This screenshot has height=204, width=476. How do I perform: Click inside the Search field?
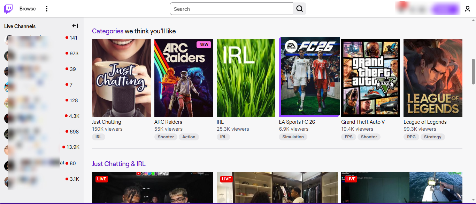coord(231,9)
